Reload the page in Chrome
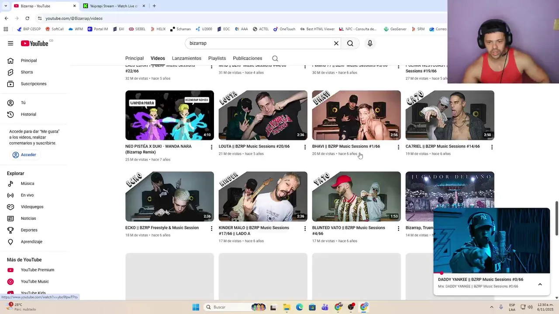This screenshot has width=559, height=314. tap(27, 18)
